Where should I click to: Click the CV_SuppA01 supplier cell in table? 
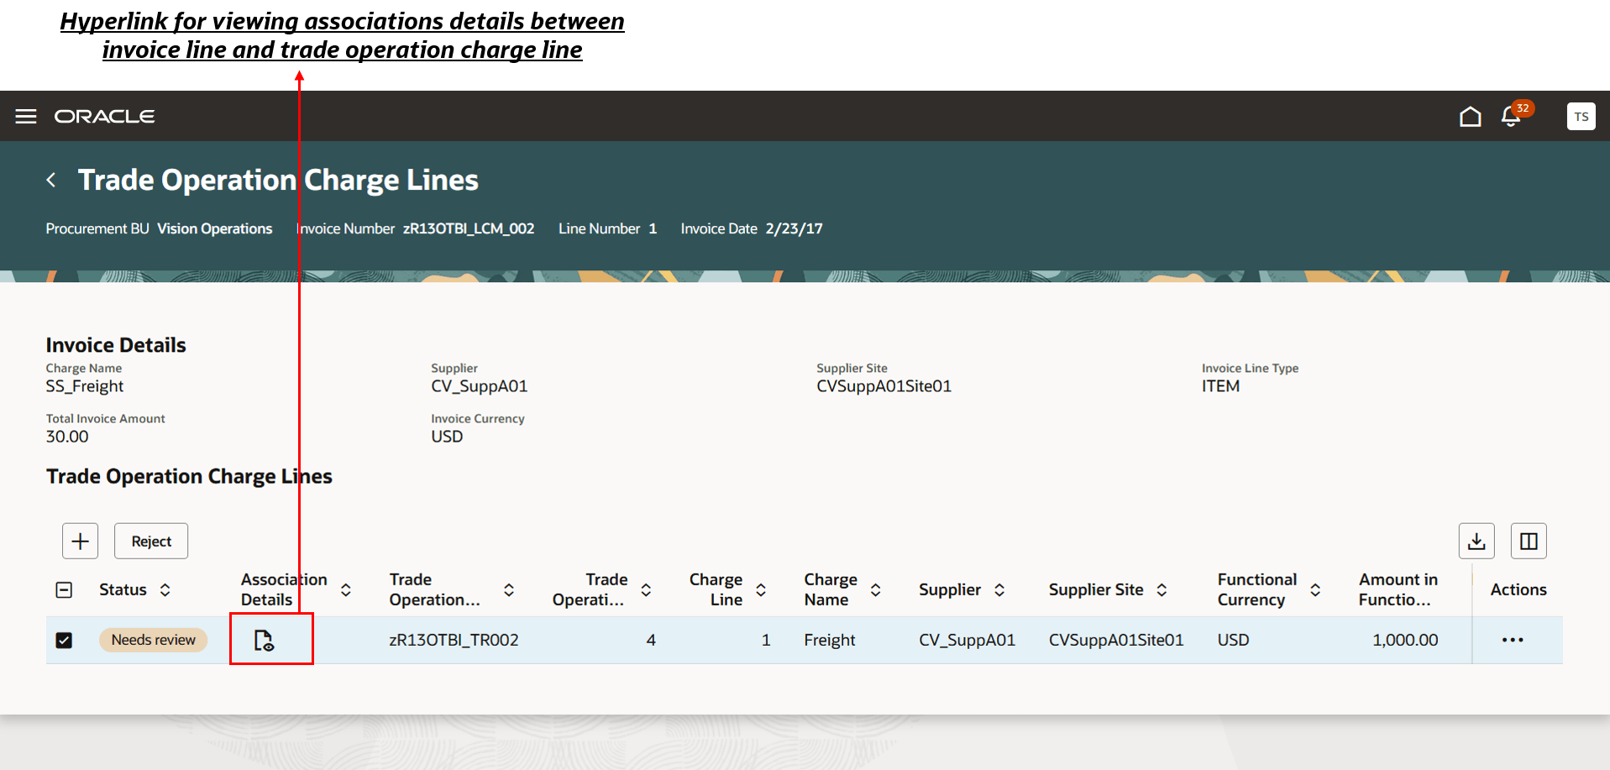tap(967, 640)
